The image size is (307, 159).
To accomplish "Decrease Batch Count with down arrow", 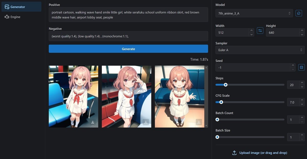I will tap(302, 122).
